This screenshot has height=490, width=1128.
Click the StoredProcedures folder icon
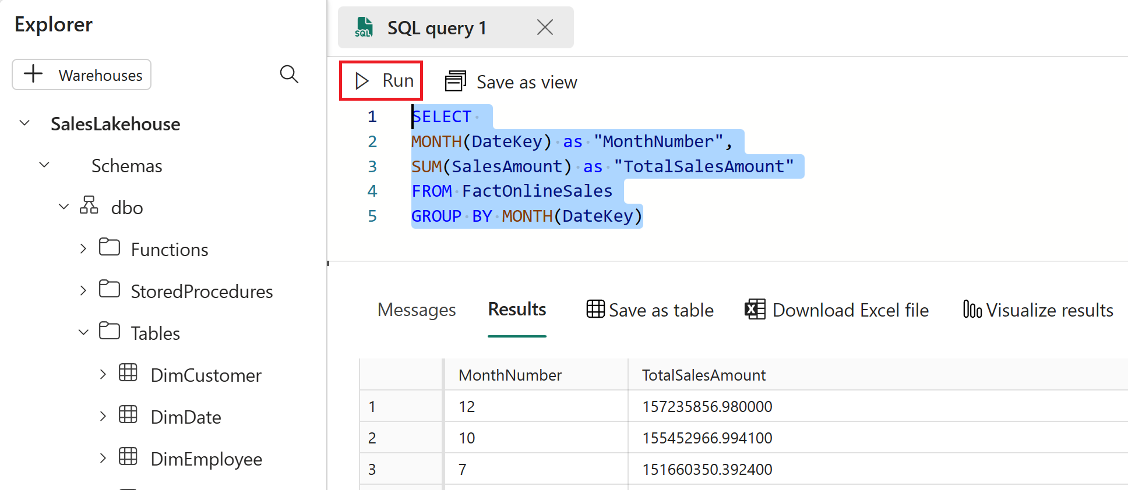coord(110,289)
